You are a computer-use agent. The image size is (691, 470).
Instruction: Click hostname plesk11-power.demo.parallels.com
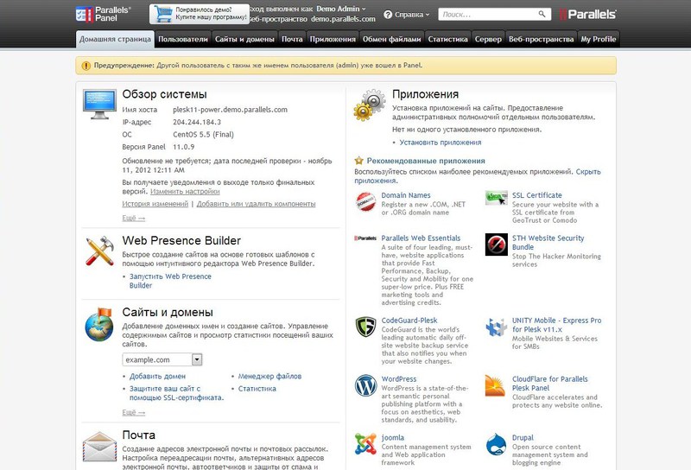tap(230, 110)
